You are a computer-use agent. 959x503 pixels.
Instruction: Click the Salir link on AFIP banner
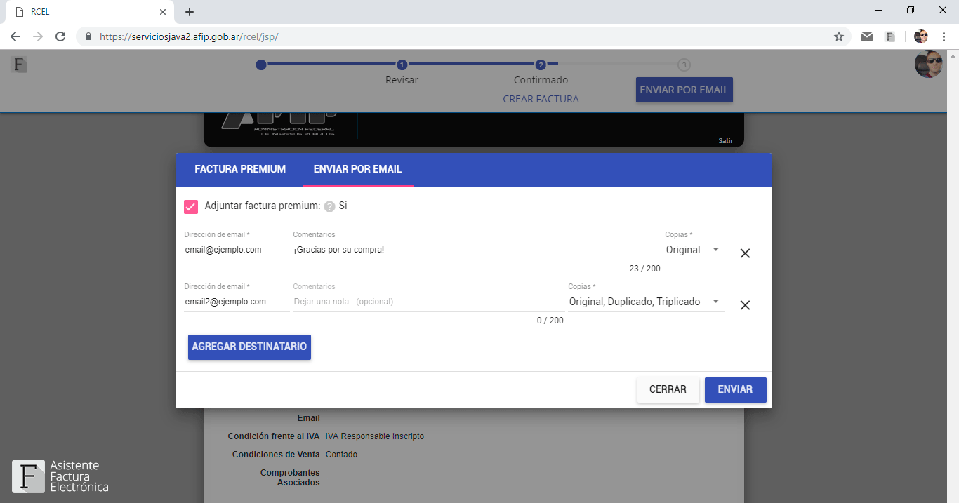click(x=726, y=140)
